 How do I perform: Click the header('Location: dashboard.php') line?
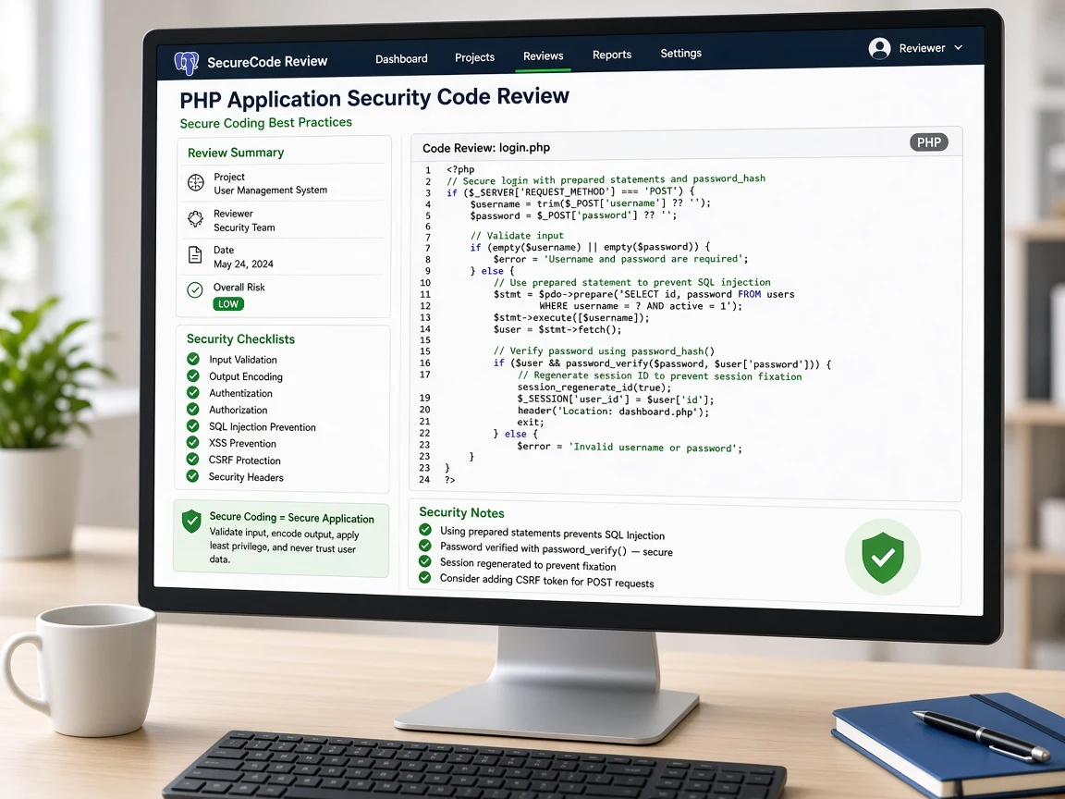click(613, 412)
